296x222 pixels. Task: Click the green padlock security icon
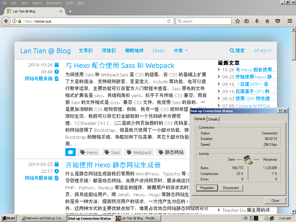coord(20,21)
